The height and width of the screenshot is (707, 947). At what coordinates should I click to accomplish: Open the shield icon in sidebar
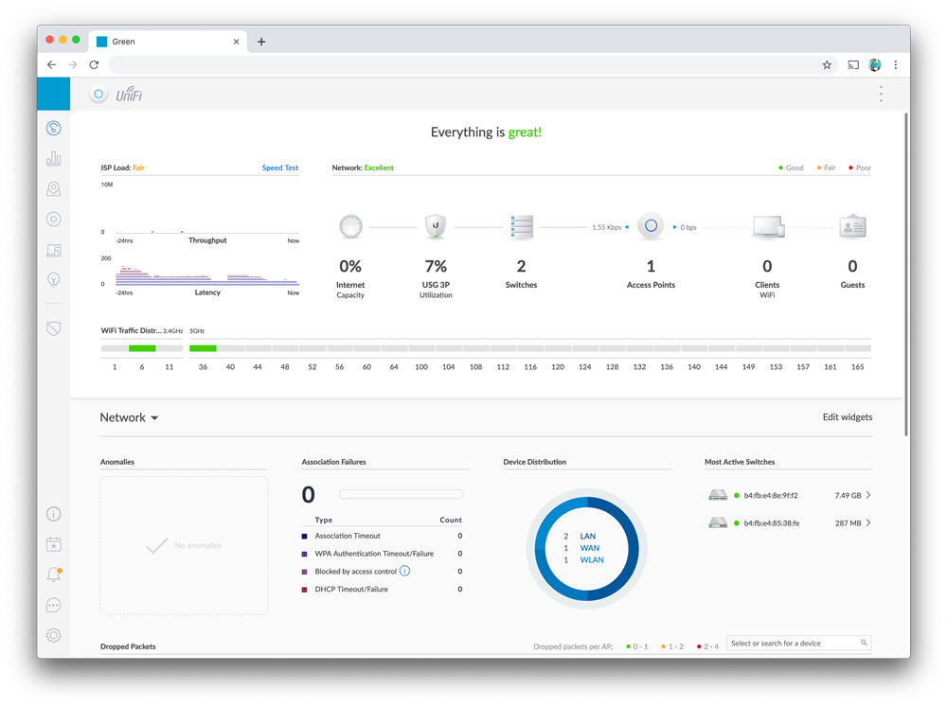[x=54, y=328]
